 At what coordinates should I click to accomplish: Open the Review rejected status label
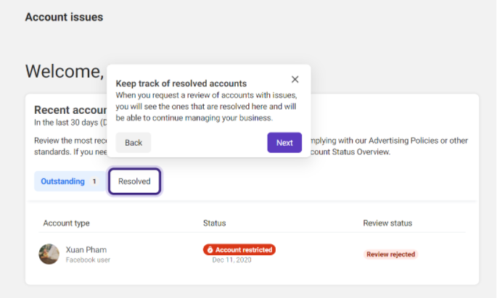pyautogui.click(x=390, y=254)
